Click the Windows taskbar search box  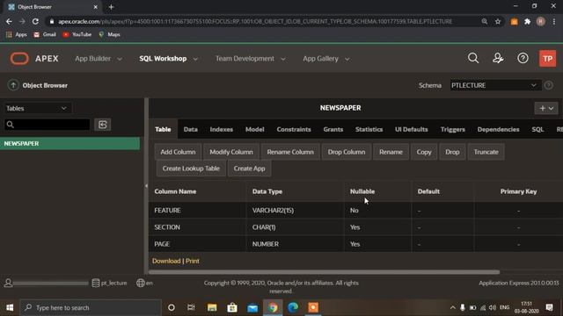tap(91, 307)
